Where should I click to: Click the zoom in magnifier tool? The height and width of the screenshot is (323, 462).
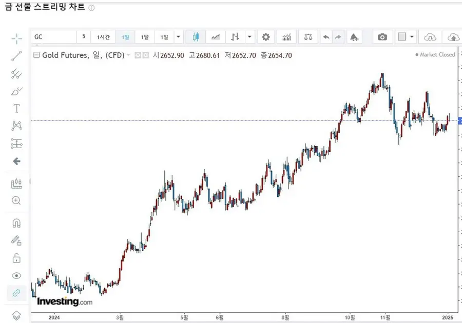tap(16, 200)
